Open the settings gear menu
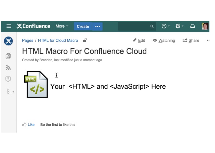Viewport: 215px width, 153px height. tap(179, 26)
